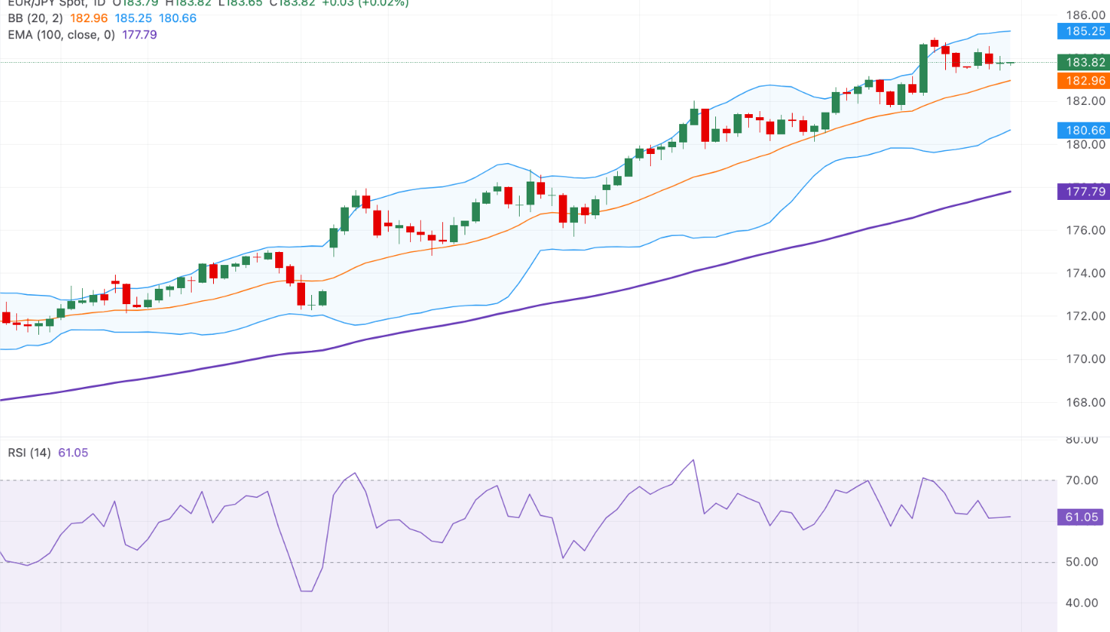Click the orange 182.96 tag on price axis
Screen dimensions: 1110x632
pyautogui.click(x=1081, y=80)
